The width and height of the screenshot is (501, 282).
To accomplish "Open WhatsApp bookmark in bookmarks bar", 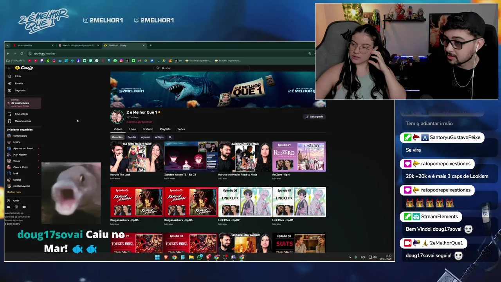I will click(x=115, y=61).
